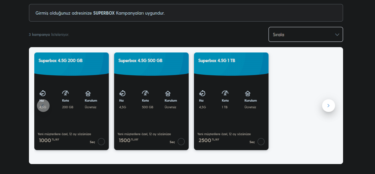This screenshot has height=174, width=375.
Task: Click the Superbox 4.5G 200 GB card title
Action: (61, 61)
